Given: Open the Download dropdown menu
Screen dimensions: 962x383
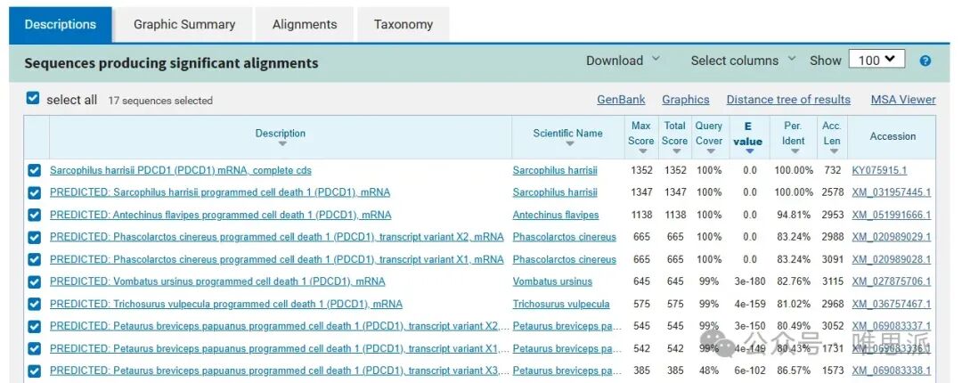Looking at the screenshot, I should [623, 61].
